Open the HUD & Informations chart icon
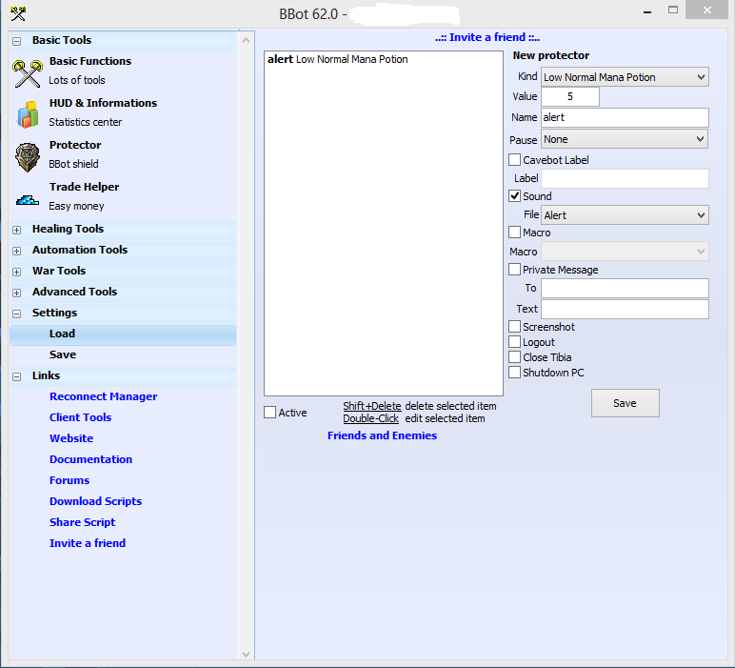 point(28,114)
